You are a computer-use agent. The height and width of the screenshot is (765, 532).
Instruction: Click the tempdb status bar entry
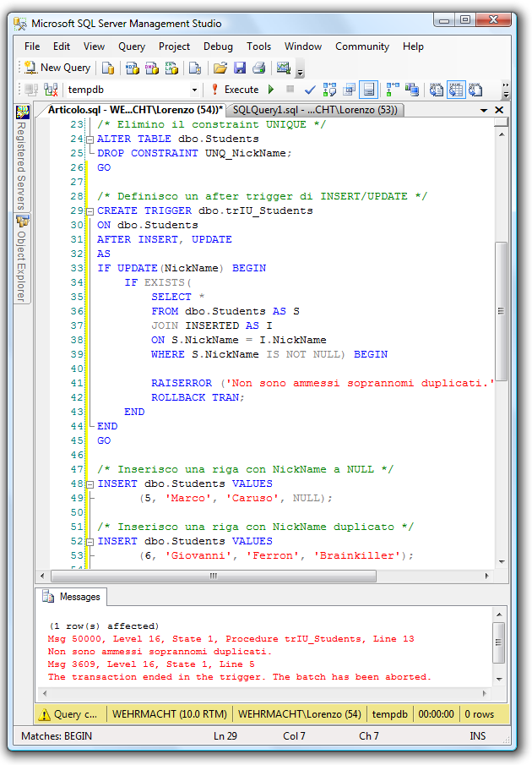(x=390, y=714)
